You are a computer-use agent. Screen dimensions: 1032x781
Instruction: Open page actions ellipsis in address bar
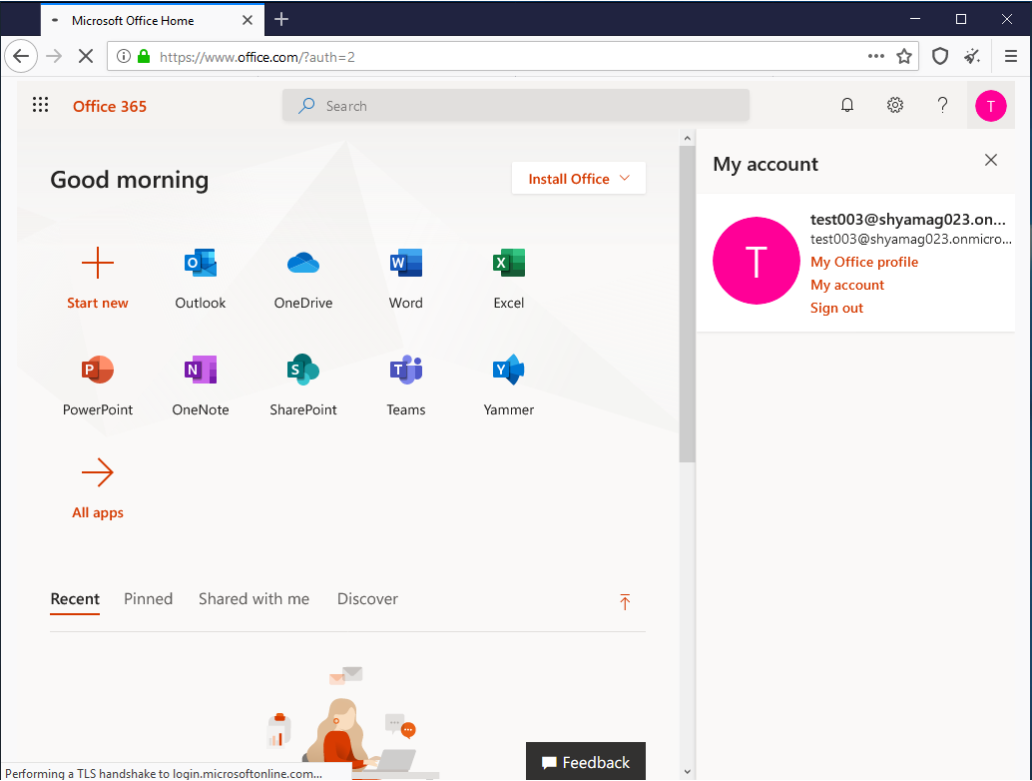(x=876, y=57)
